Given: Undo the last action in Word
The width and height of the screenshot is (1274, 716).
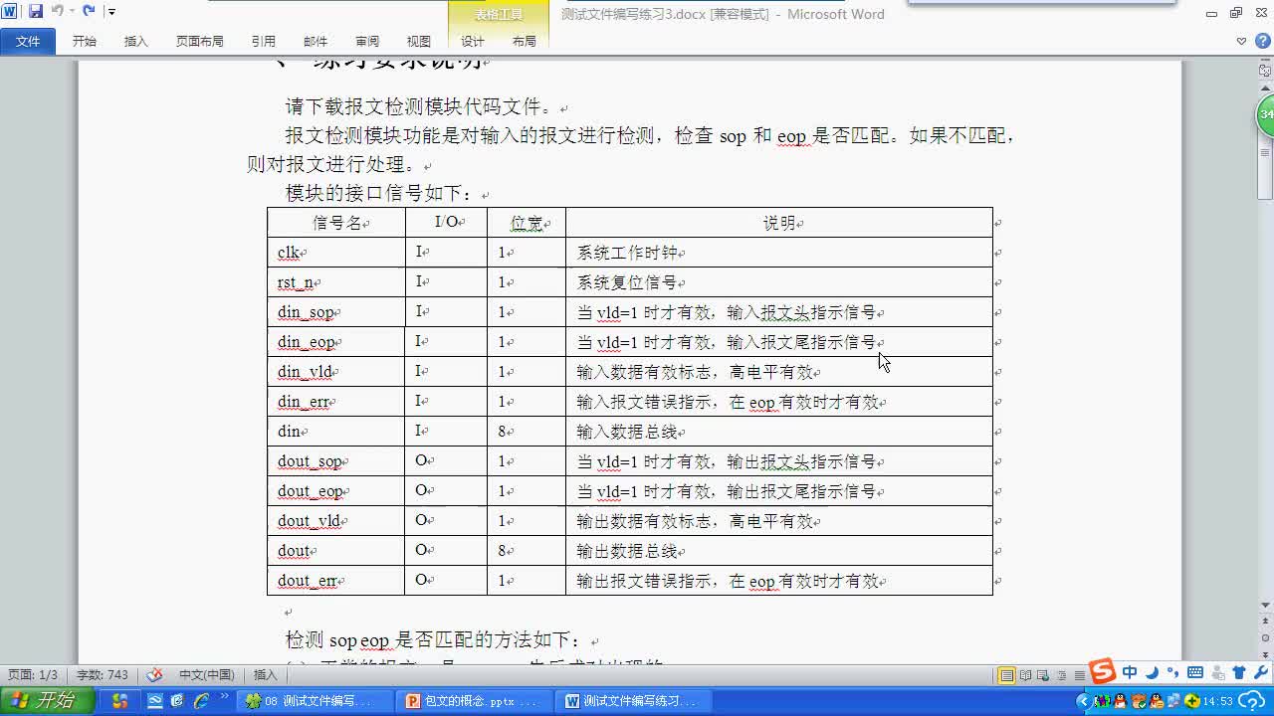Looking at the screenshot, I should click(57, 11).
